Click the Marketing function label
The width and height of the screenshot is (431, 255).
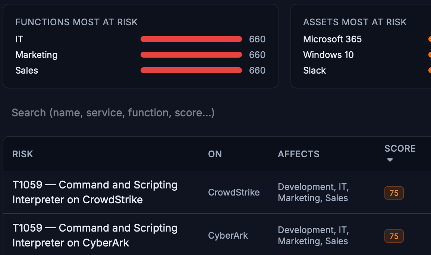[36, 55]
